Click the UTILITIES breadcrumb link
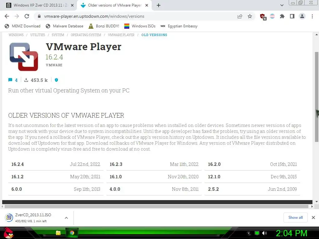Image resolution: width=319 pixels, height=239 pixels. (x=38, y=35)
